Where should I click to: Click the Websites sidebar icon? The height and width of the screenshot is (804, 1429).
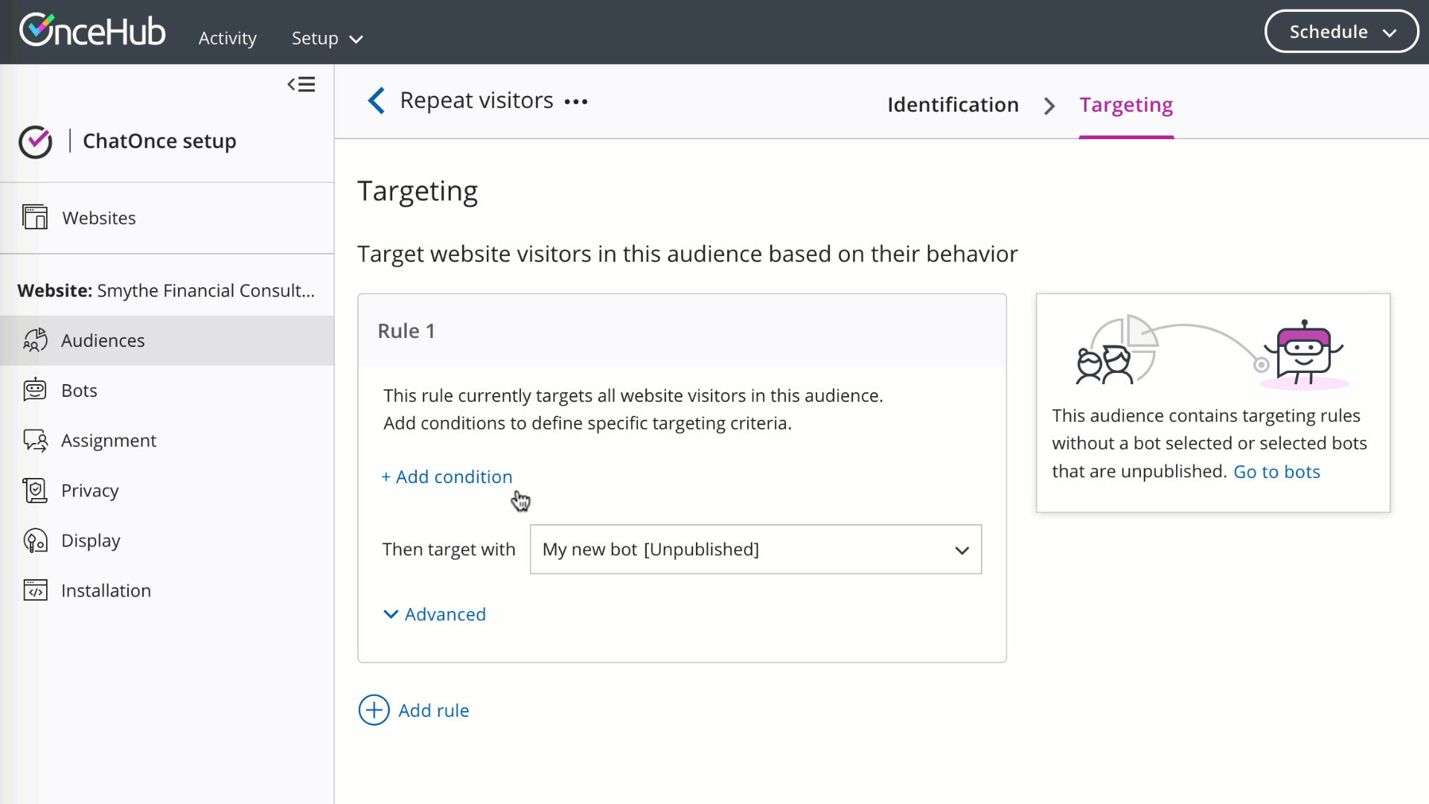click(x=35, y=217)
